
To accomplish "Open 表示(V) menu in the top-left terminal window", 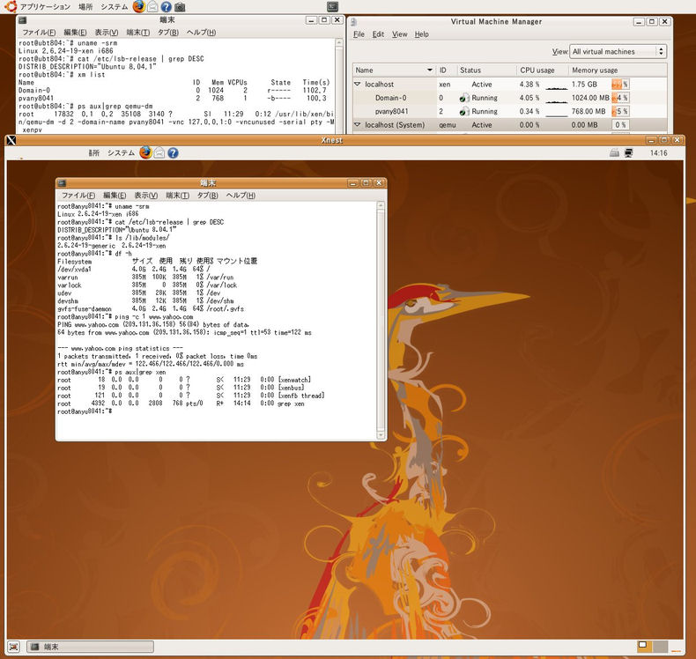I will 107,33.
